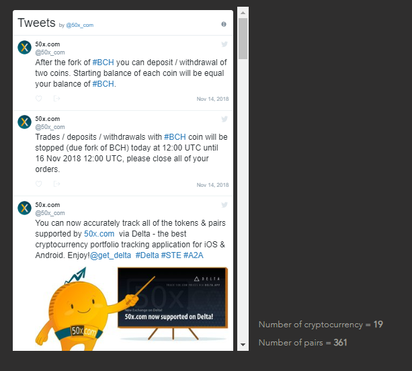Open the #BCH hashtag in the Trades/deposits tweet
412x371 pixels.
175,137
